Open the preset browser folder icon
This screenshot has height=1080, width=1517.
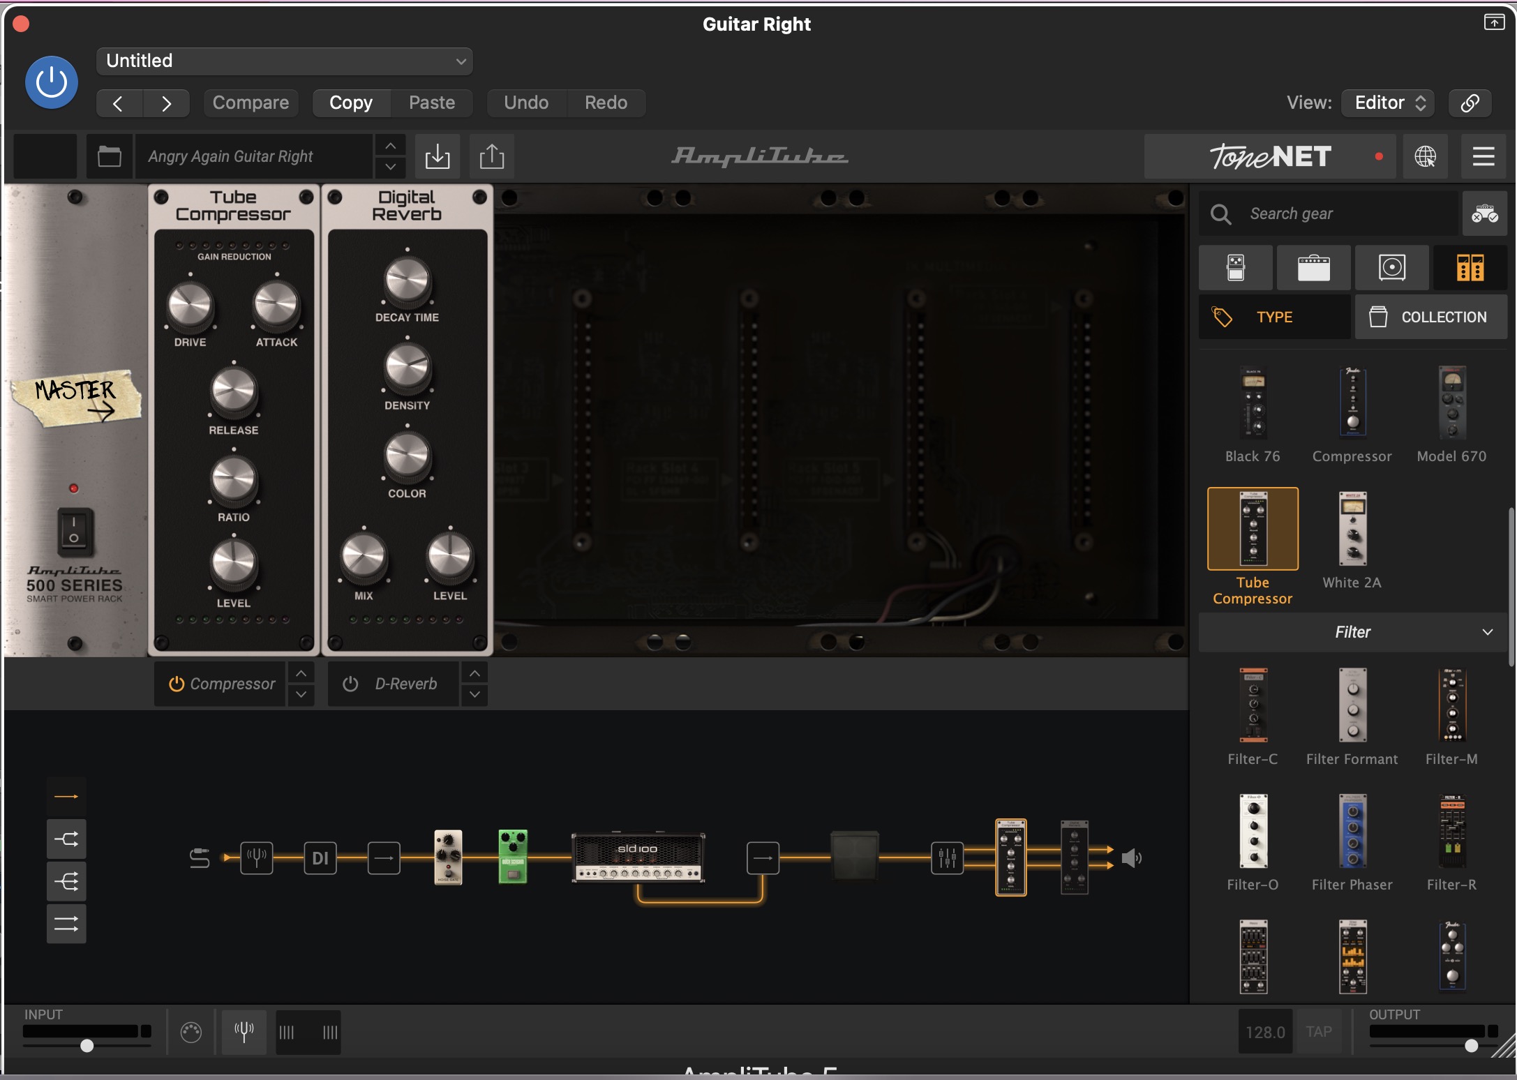coord(110,156)
